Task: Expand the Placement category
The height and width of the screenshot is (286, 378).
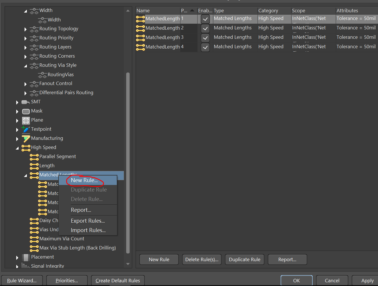Action: [17, 258]
